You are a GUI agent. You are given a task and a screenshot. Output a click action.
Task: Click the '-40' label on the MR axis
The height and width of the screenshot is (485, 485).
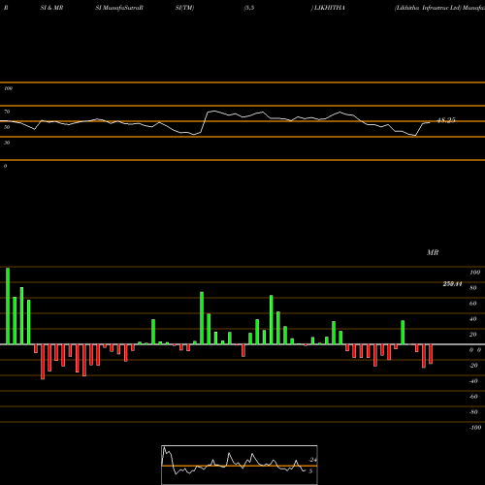coord(473,381)
